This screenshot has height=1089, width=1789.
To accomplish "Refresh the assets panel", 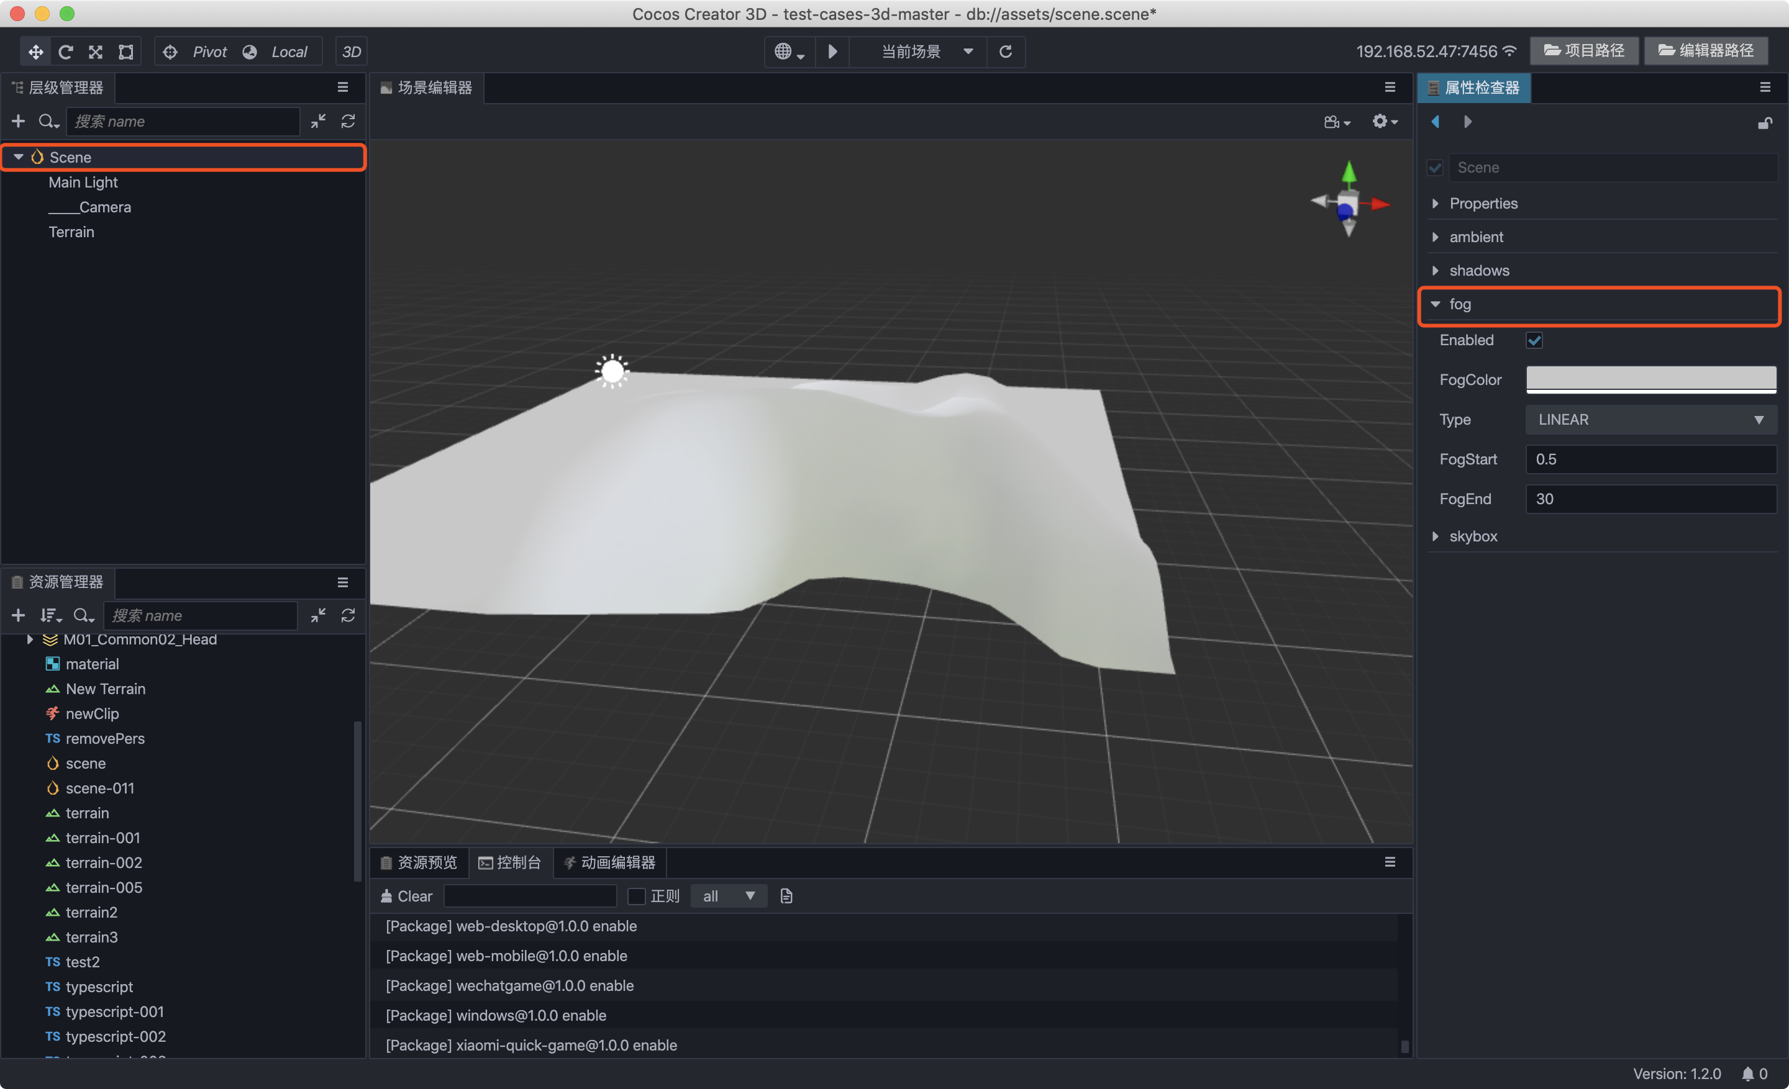I will tap(348, 615).
